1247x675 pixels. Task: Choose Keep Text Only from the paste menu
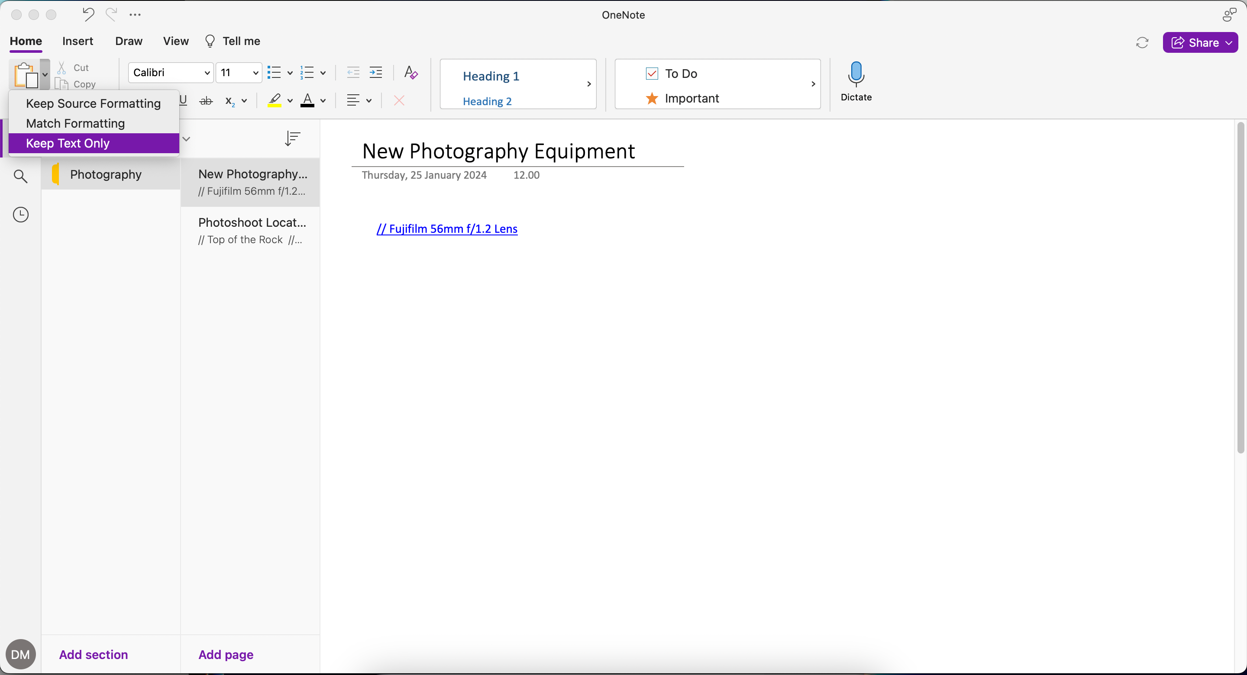67,143
